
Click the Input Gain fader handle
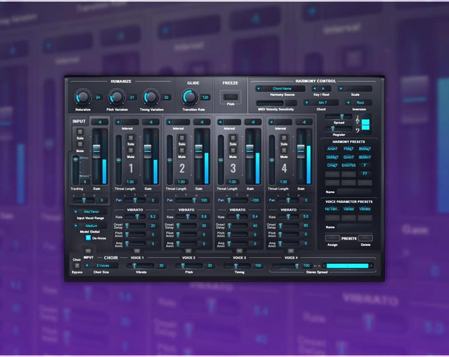96,151
